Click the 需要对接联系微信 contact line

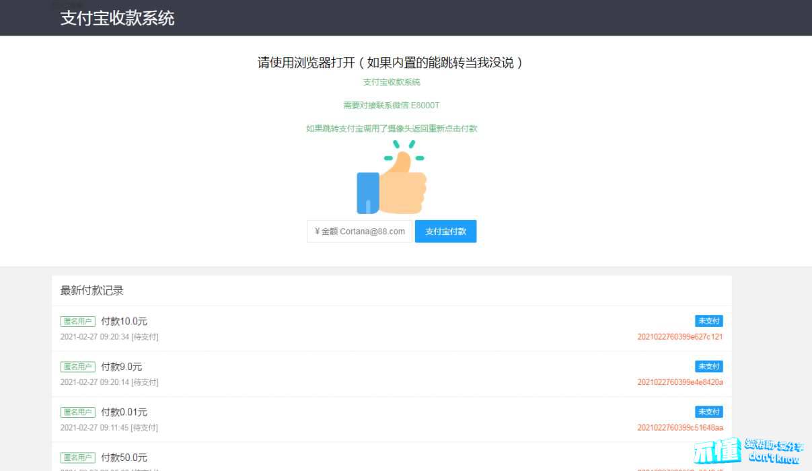tap(392, 106)
